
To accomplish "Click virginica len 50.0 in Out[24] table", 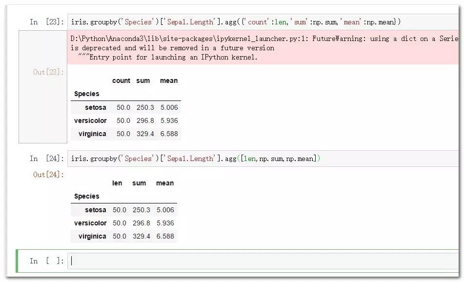I will [119, 236].
